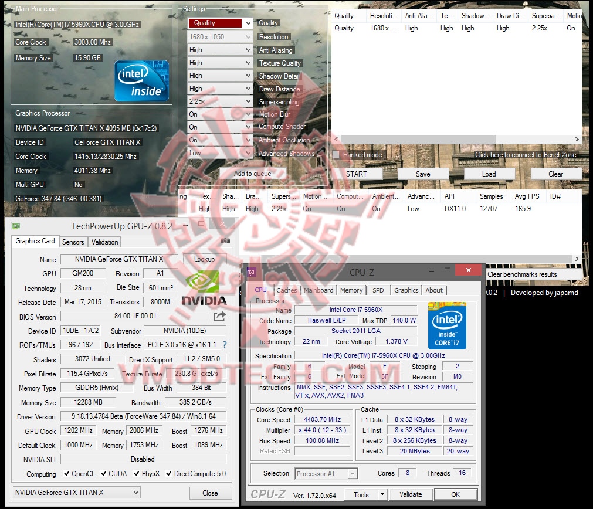Image resolution: width=593 pixels, height=509 pixels.
Task: Open the Motion Blur dropdown
Action: [220, 114]
